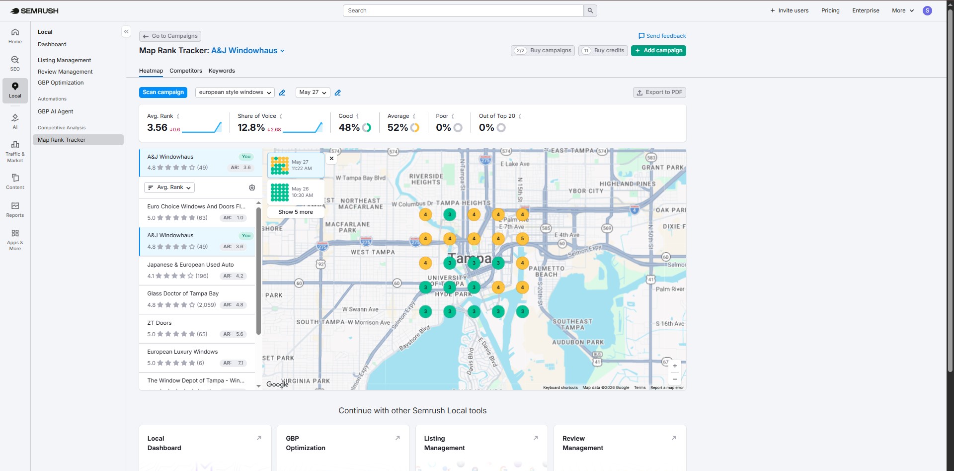Show Avg. Rank info tooltip icon
This screenshot has width=954, height=471.
(178, 116)
